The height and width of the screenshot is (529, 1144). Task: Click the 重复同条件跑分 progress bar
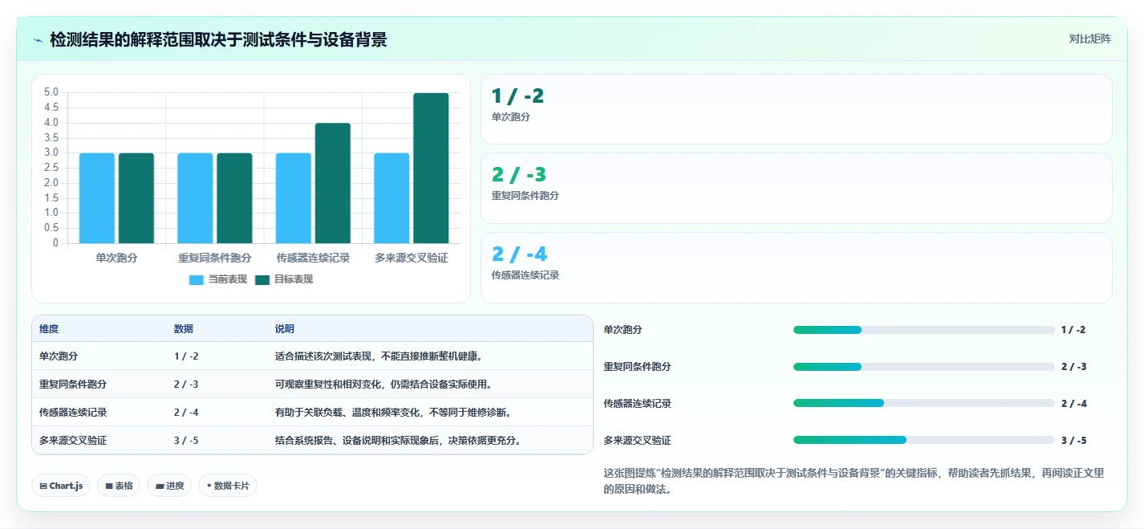(923, 367)
